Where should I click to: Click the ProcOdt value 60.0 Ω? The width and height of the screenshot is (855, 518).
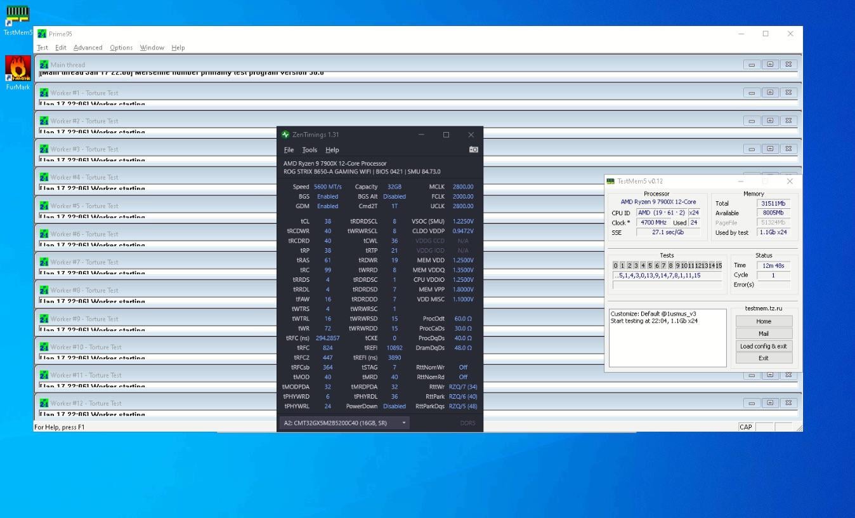463,319
